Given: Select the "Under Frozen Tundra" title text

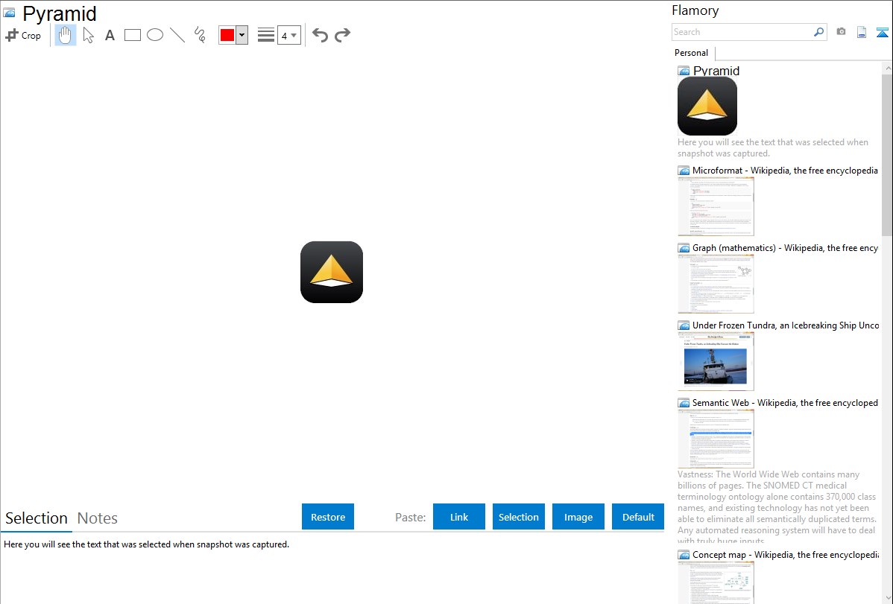Looking at the screenshot, I should pos(786,325).
